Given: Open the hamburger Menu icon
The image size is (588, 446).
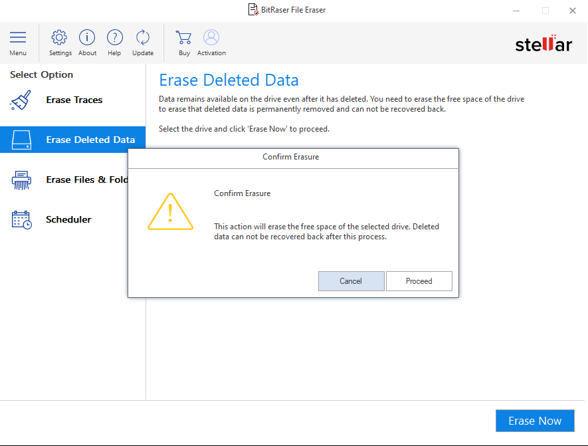Looking at the screenshot, I should [18, 37].
